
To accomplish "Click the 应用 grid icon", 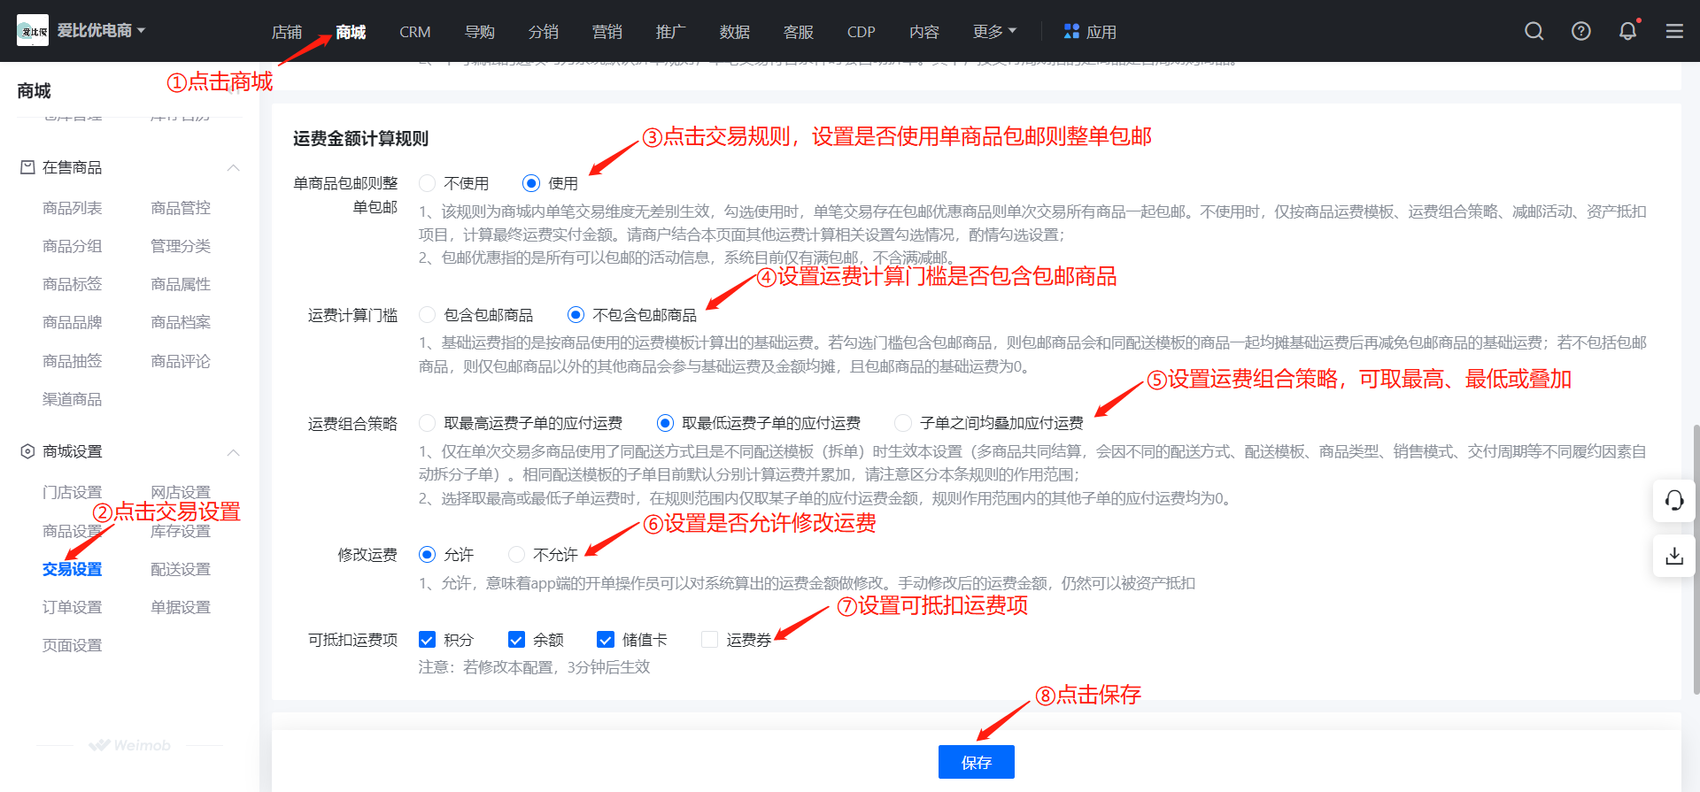I will point(1071,31).
